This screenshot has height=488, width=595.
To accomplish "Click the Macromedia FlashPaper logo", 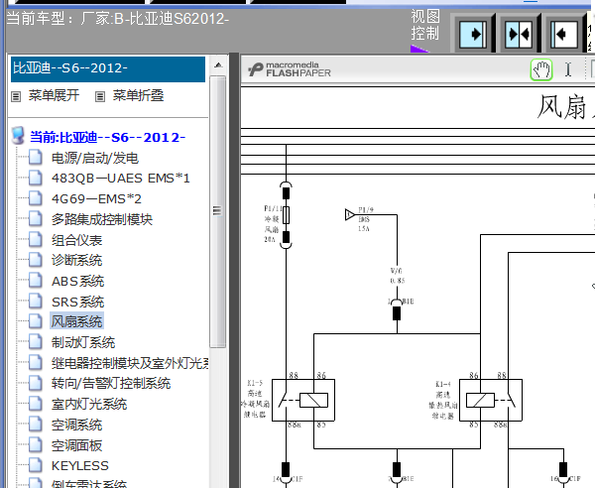I will (290, 69).
